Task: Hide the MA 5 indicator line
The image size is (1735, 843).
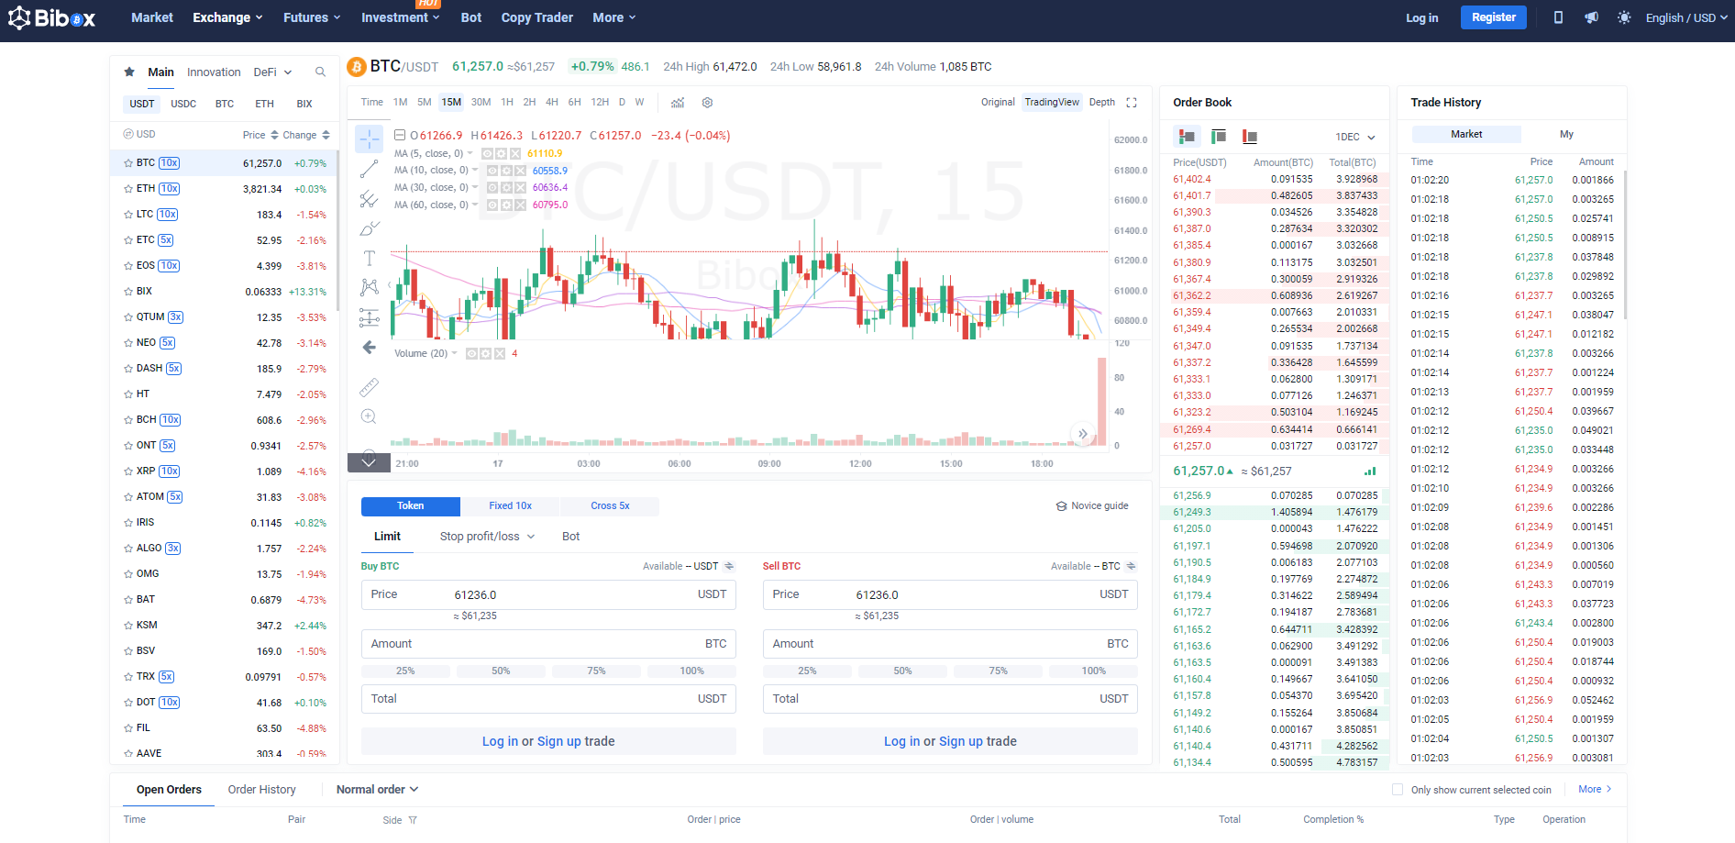Action: tap(488, 154)
